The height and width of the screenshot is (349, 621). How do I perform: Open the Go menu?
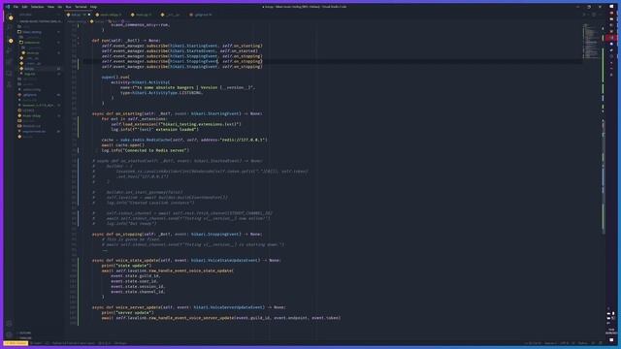(x=60, y=7)
